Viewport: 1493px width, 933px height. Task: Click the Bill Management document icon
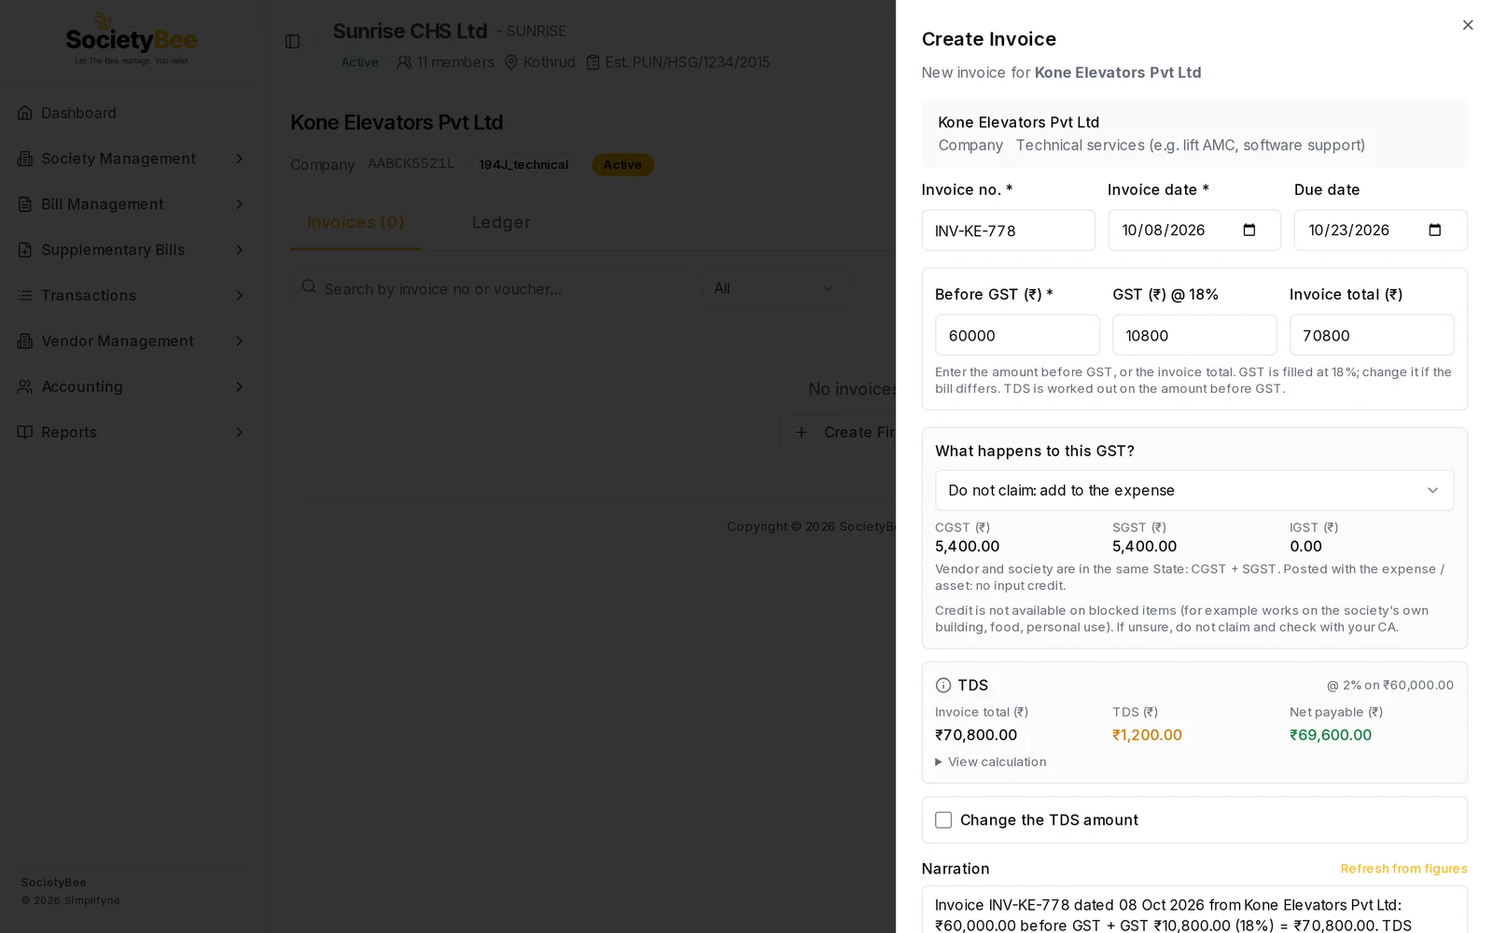[25, 204]
